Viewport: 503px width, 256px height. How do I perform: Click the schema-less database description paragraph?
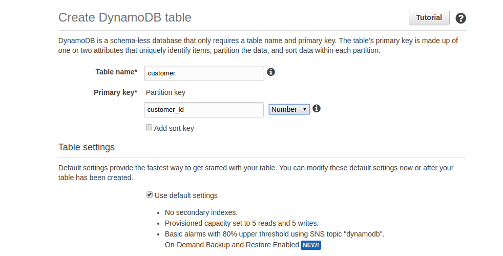point(258,46)
